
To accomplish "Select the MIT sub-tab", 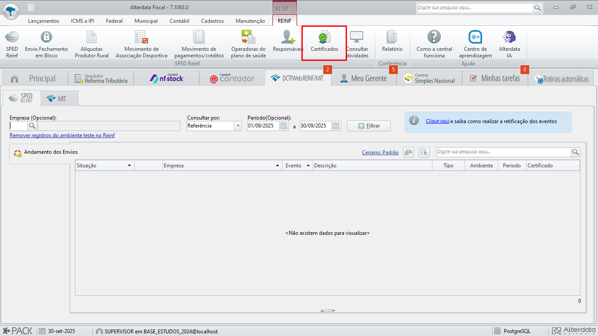I will (x=60, y=99).
